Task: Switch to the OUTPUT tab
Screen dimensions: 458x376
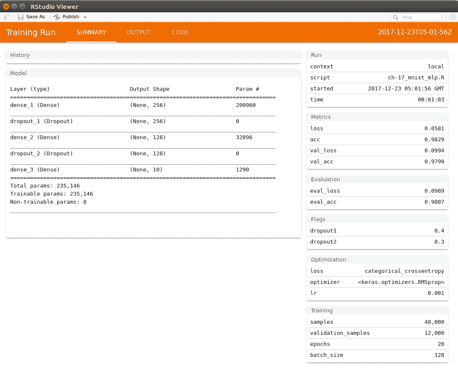Action: tap(139, 32)
